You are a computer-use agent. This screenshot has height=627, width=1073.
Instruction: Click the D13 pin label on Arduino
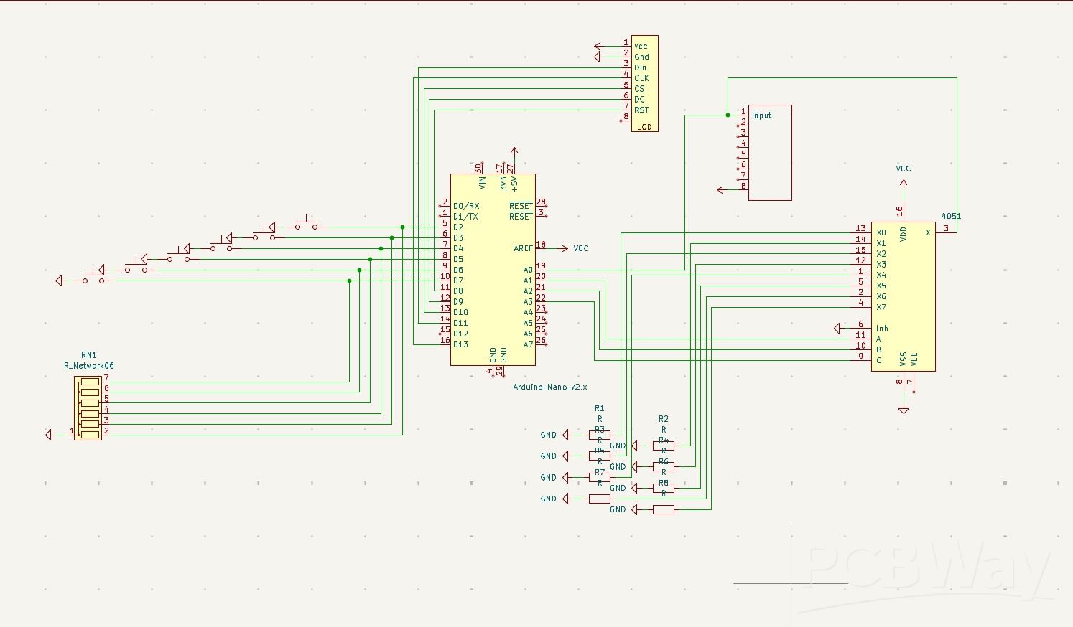point(460,344)
